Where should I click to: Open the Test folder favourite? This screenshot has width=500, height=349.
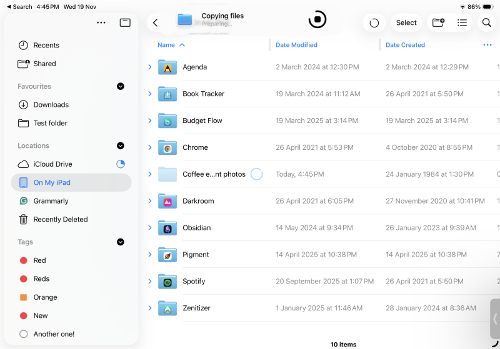71,123
